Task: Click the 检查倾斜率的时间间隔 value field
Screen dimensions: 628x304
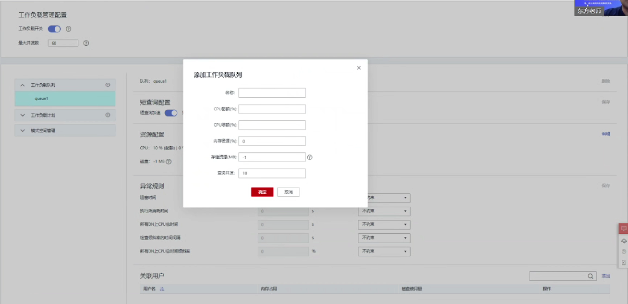Action: 283,238
